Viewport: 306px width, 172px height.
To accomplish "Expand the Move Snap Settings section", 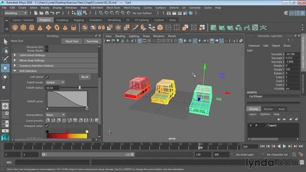I will (x=32, y=60).
